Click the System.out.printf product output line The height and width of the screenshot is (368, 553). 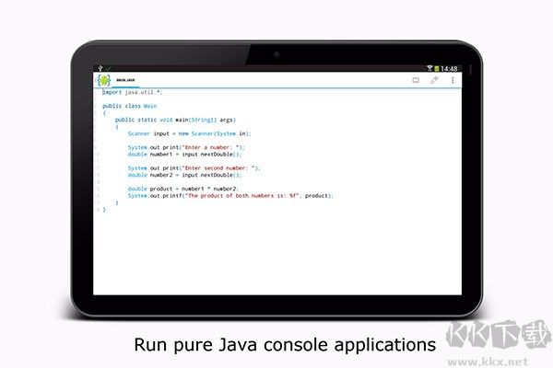click(x=230, y=195)
